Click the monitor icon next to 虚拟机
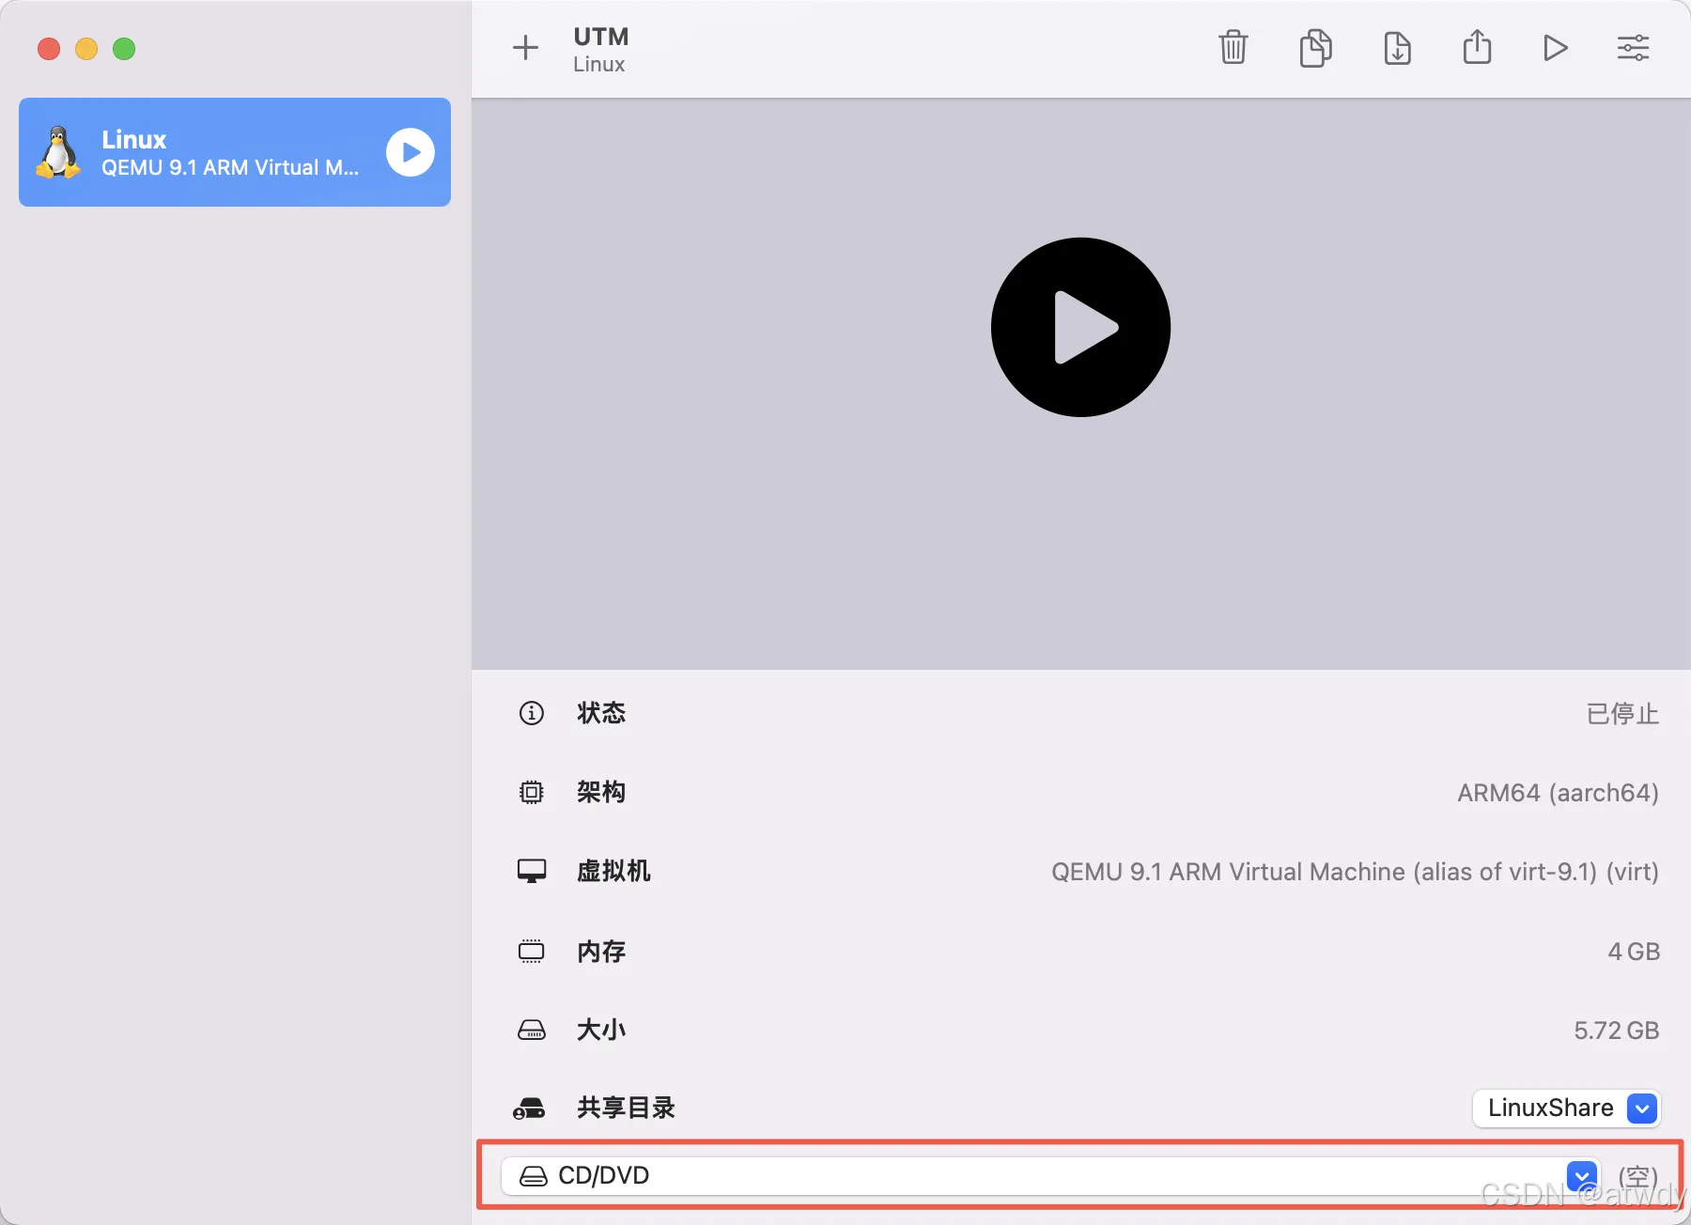This screenshot has width=1691, height=1225. click(x=531, y=872)
